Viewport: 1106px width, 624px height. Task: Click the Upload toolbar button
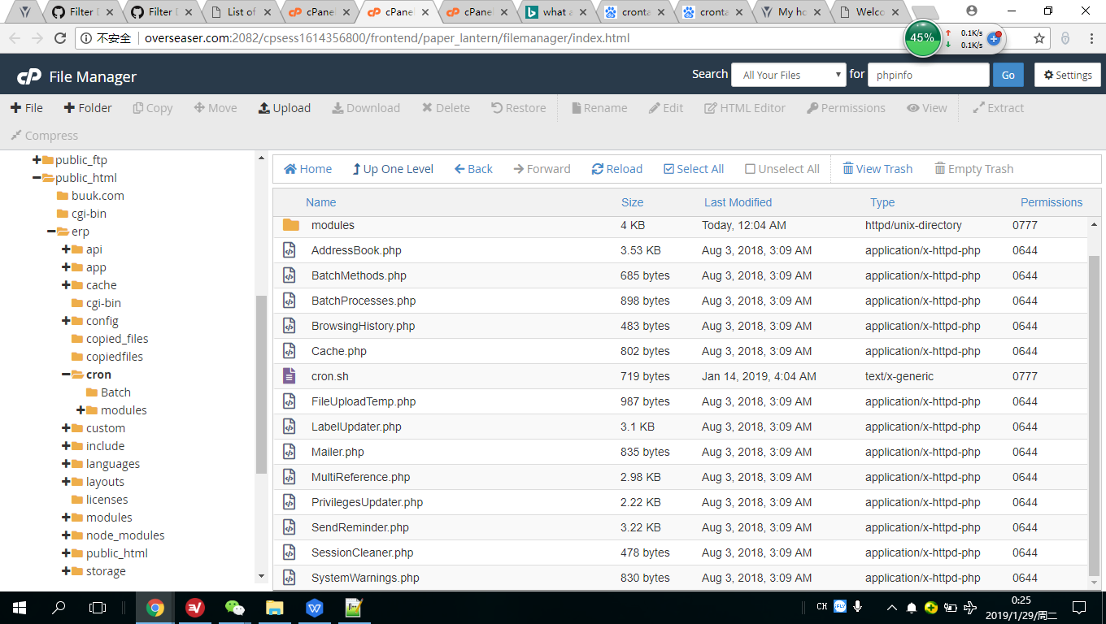[285, 108]
